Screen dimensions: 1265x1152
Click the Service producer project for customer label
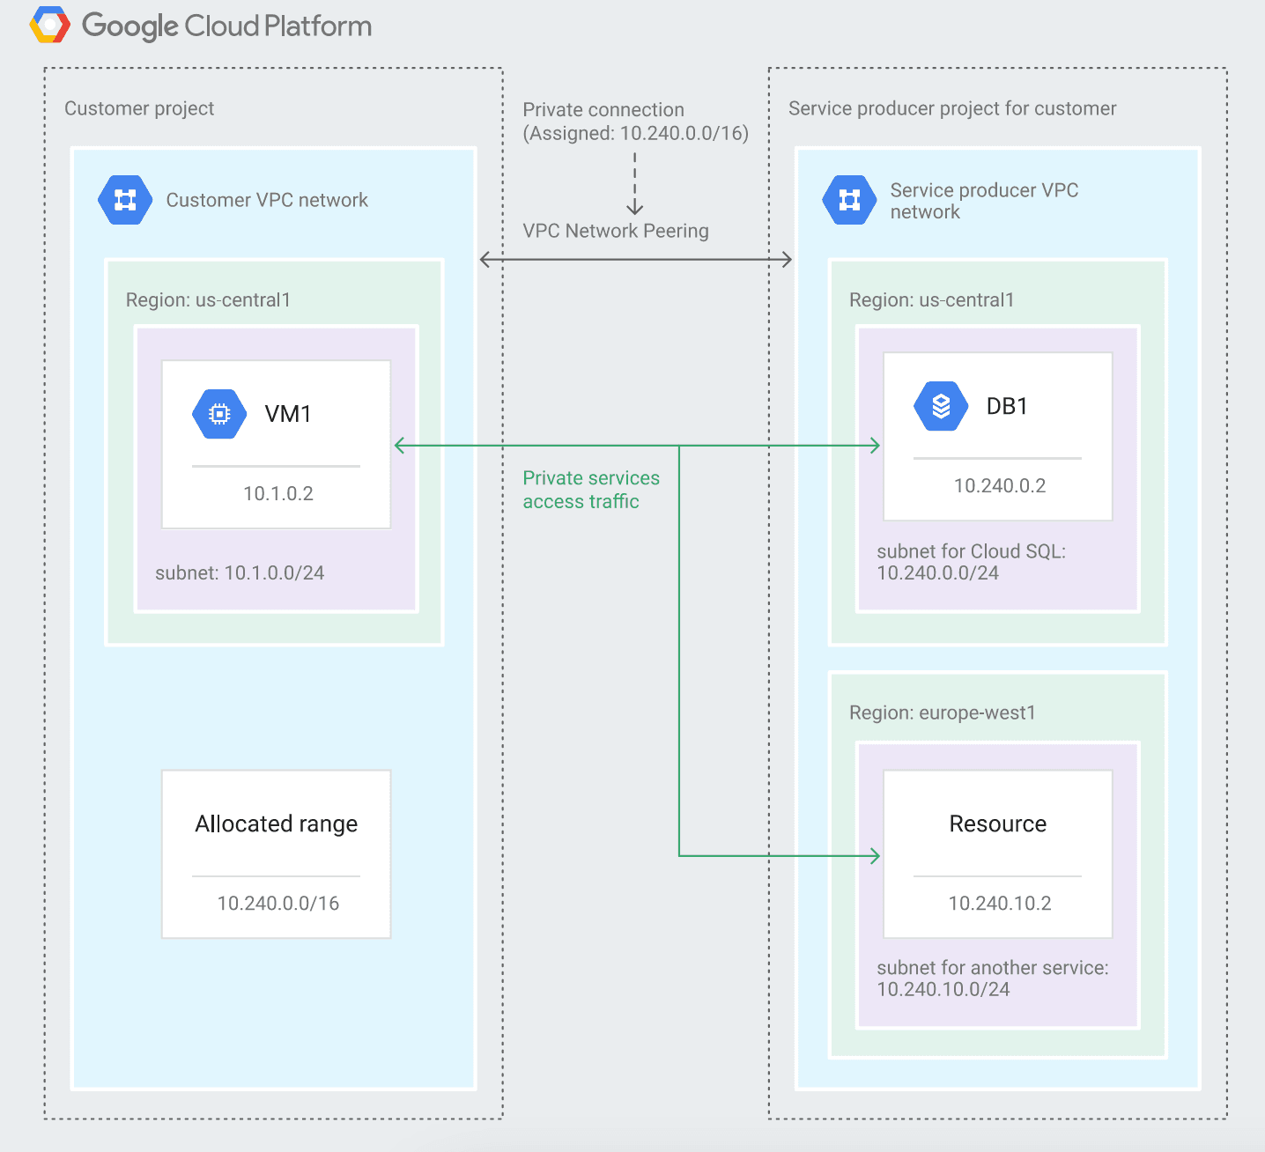pyautogui.click(x=951, y=108)
